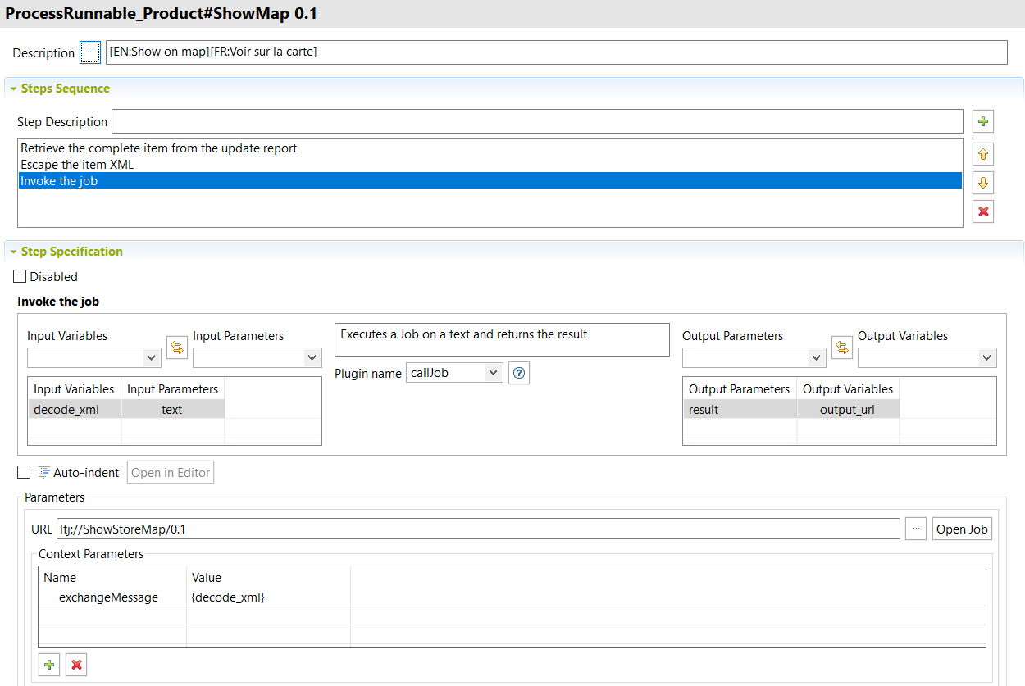Screen dimensions: 1025x686
Task: Open the Plugin name callJob dropdown
Action: pos(454,373)
